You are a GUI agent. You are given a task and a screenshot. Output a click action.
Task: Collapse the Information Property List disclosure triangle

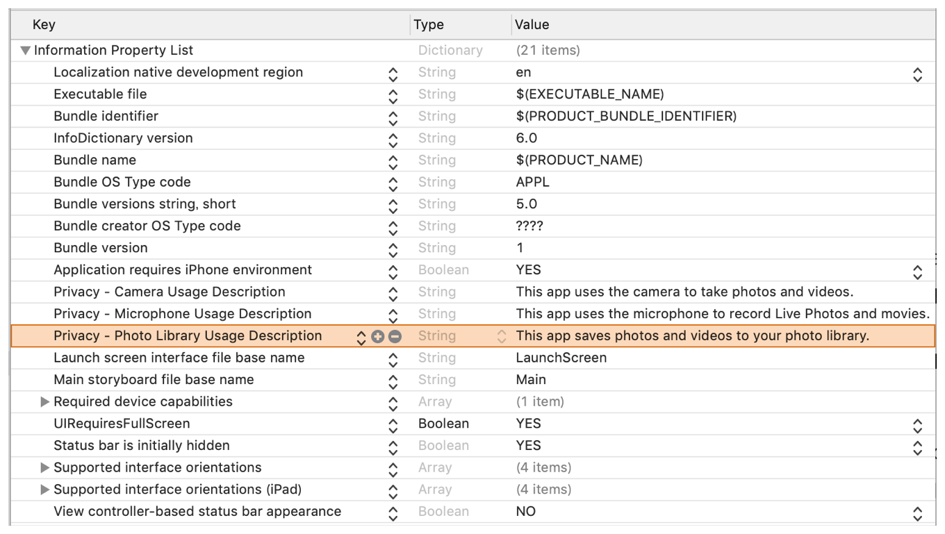tap(26, 51)
